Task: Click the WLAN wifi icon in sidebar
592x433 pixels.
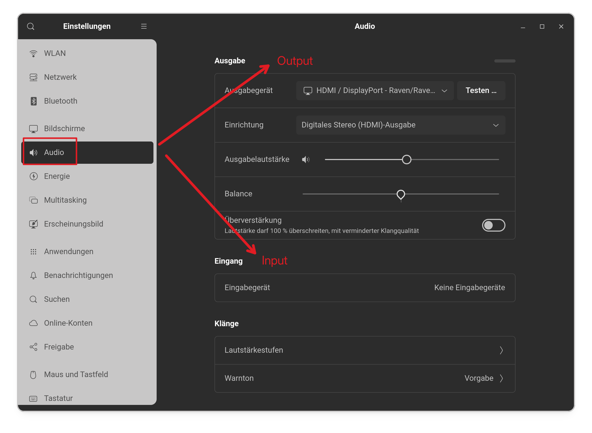Action: [x=33, y=53]
